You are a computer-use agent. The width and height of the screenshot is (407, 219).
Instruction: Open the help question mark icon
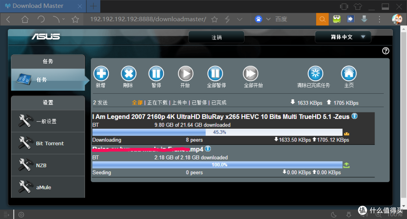(x=386, y=51)
